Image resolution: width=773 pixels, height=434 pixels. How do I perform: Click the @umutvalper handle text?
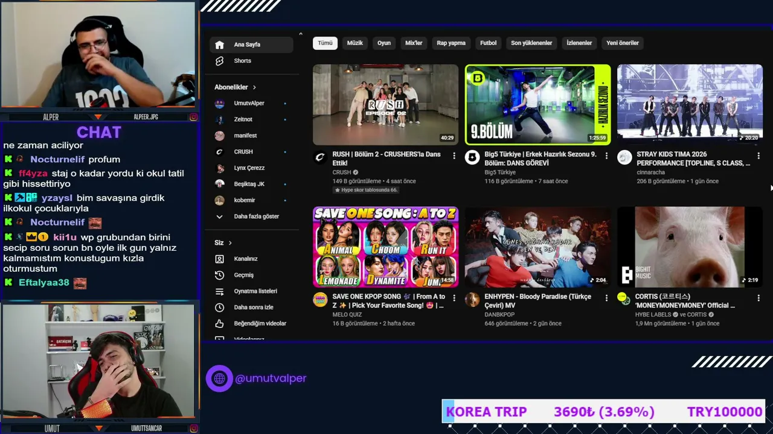point(271,379)
